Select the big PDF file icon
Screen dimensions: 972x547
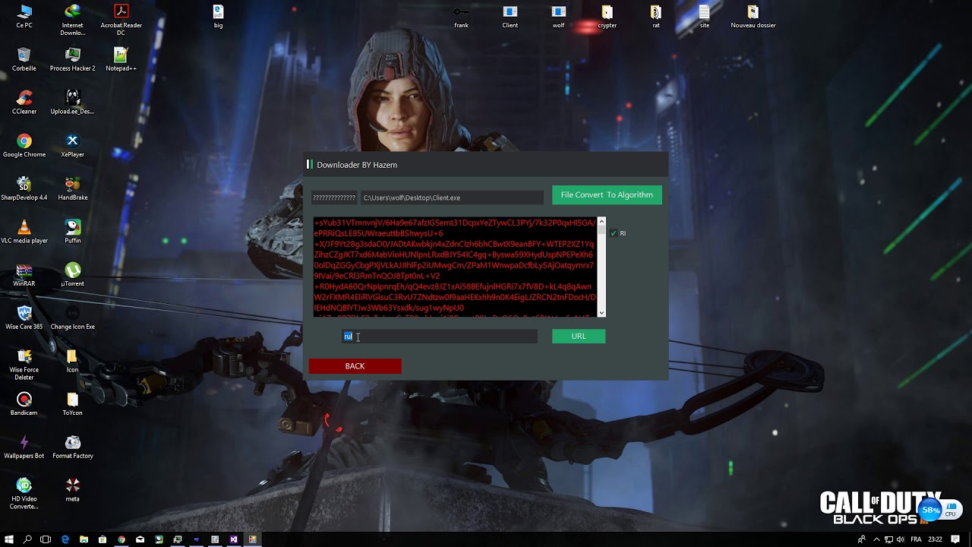(219, 17)
